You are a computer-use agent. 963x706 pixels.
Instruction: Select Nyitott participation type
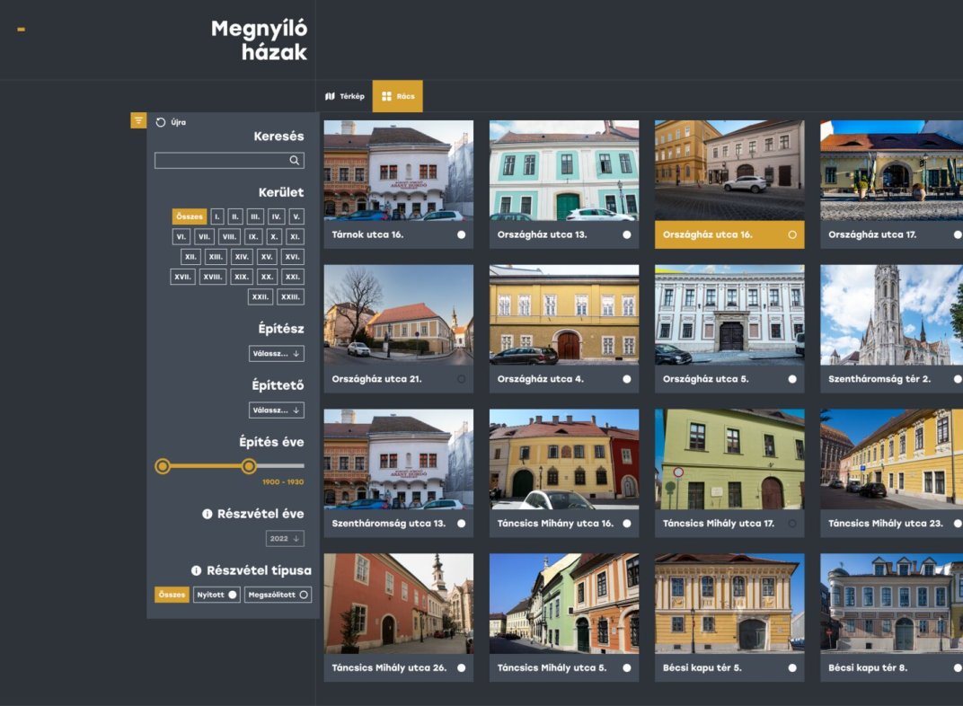tap(216, 595)
